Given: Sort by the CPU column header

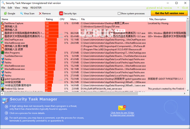Looking at the screenshot, I should point(64,19).
